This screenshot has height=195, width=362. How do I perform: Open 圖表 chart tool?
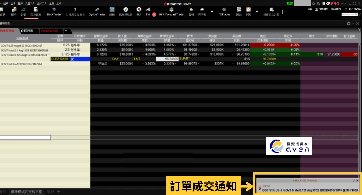tap(239, 11)
